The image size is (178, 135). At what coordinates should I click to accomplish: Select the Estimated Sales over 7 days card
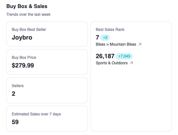click(47, 119)
